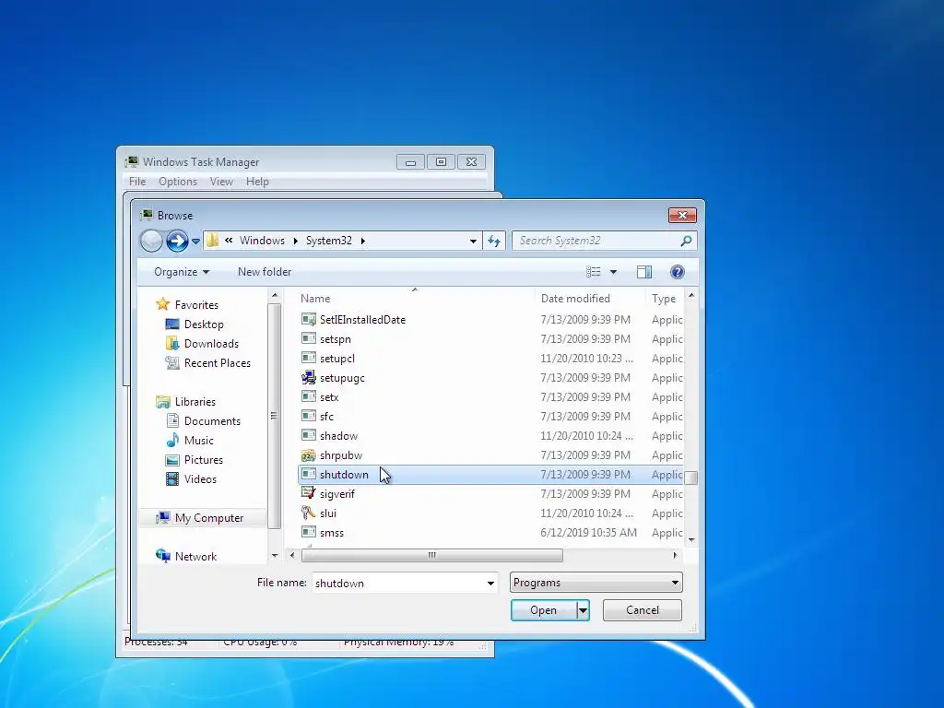Image resolution: width=944 pixels, height=708 pixels.
Task: Open the Programs file type dropdown
Action: click(596, 583)
